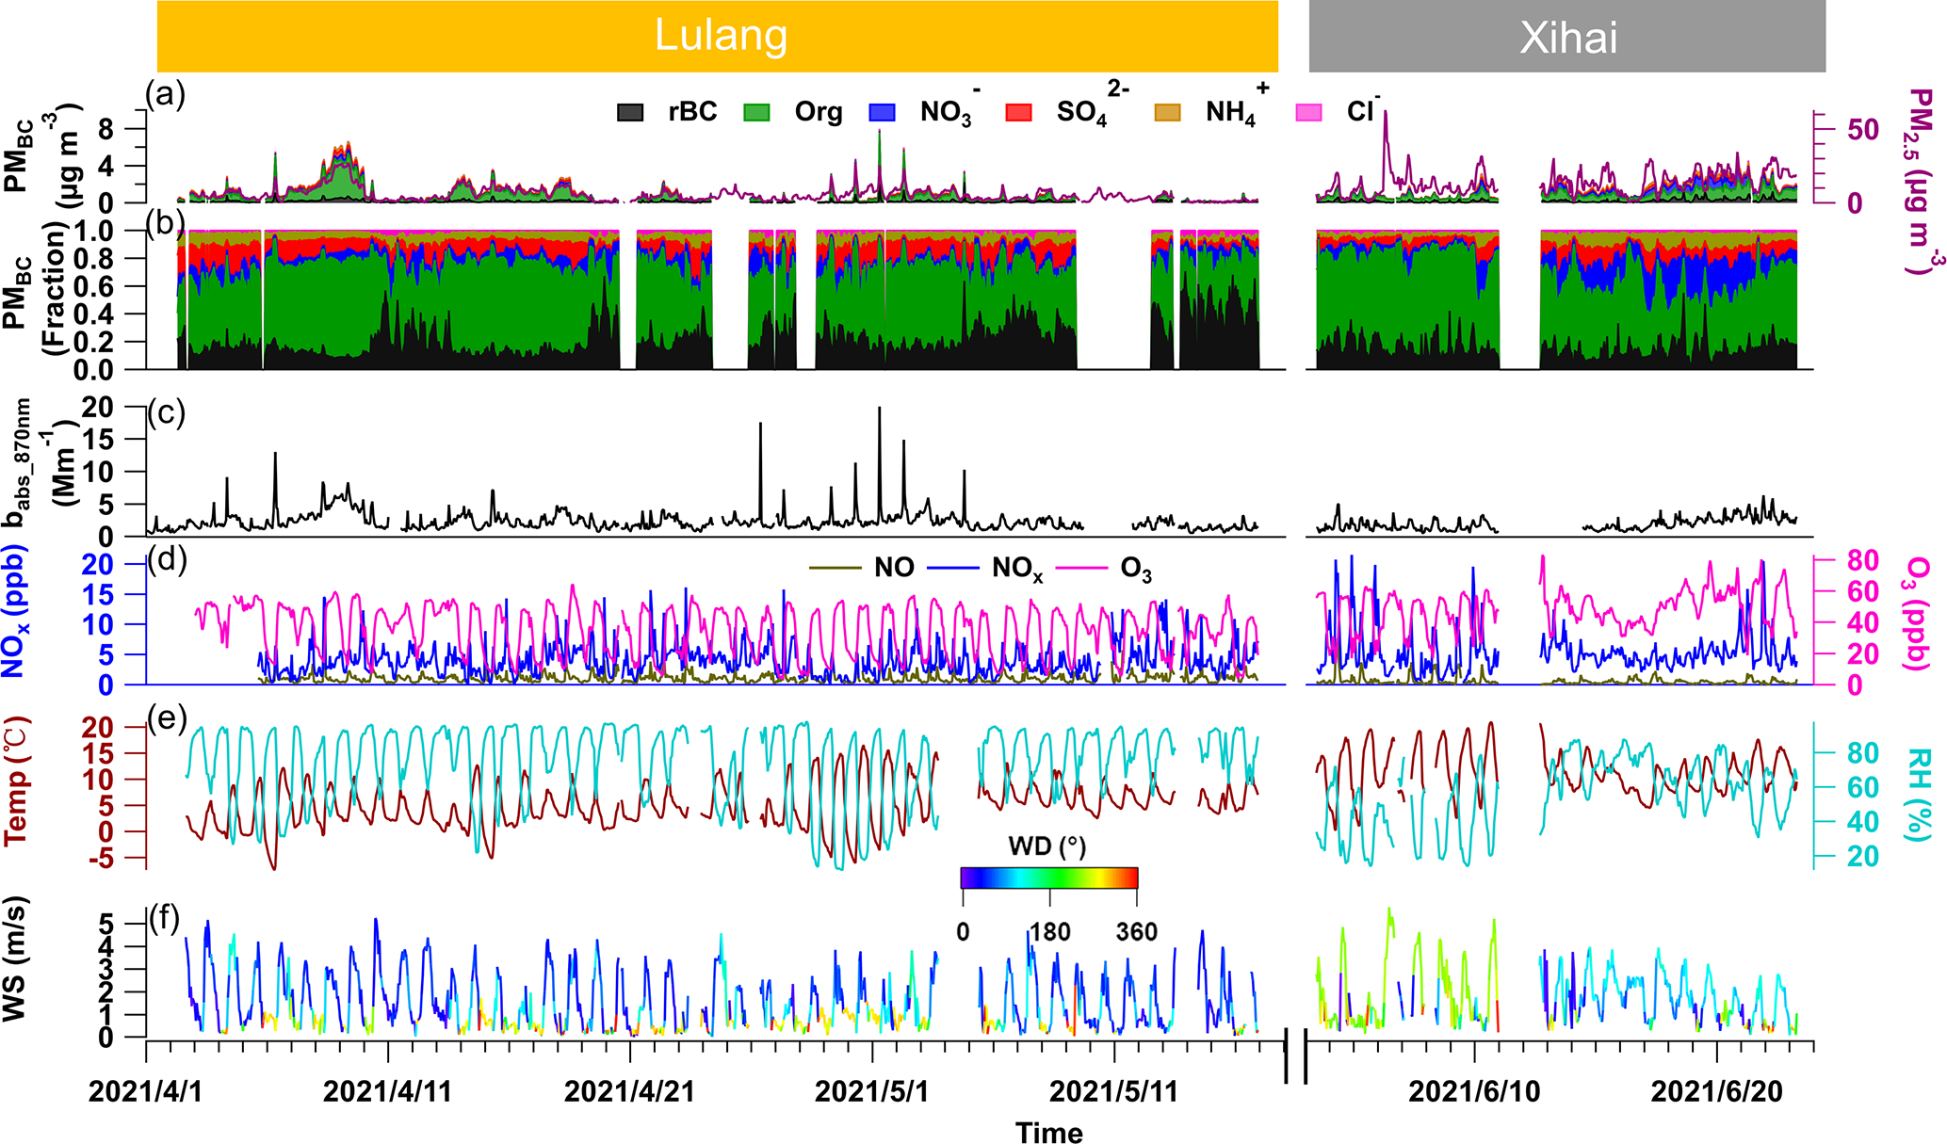Click the 2021/6/10 date label

[1474, 1091]
